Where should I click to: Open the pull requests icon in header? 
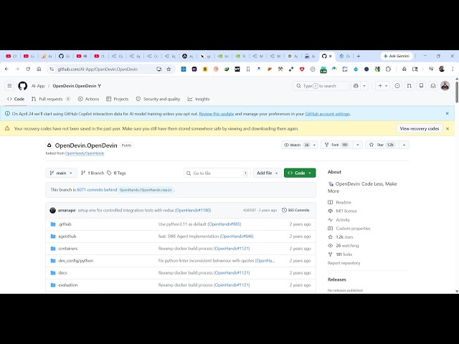410,86
